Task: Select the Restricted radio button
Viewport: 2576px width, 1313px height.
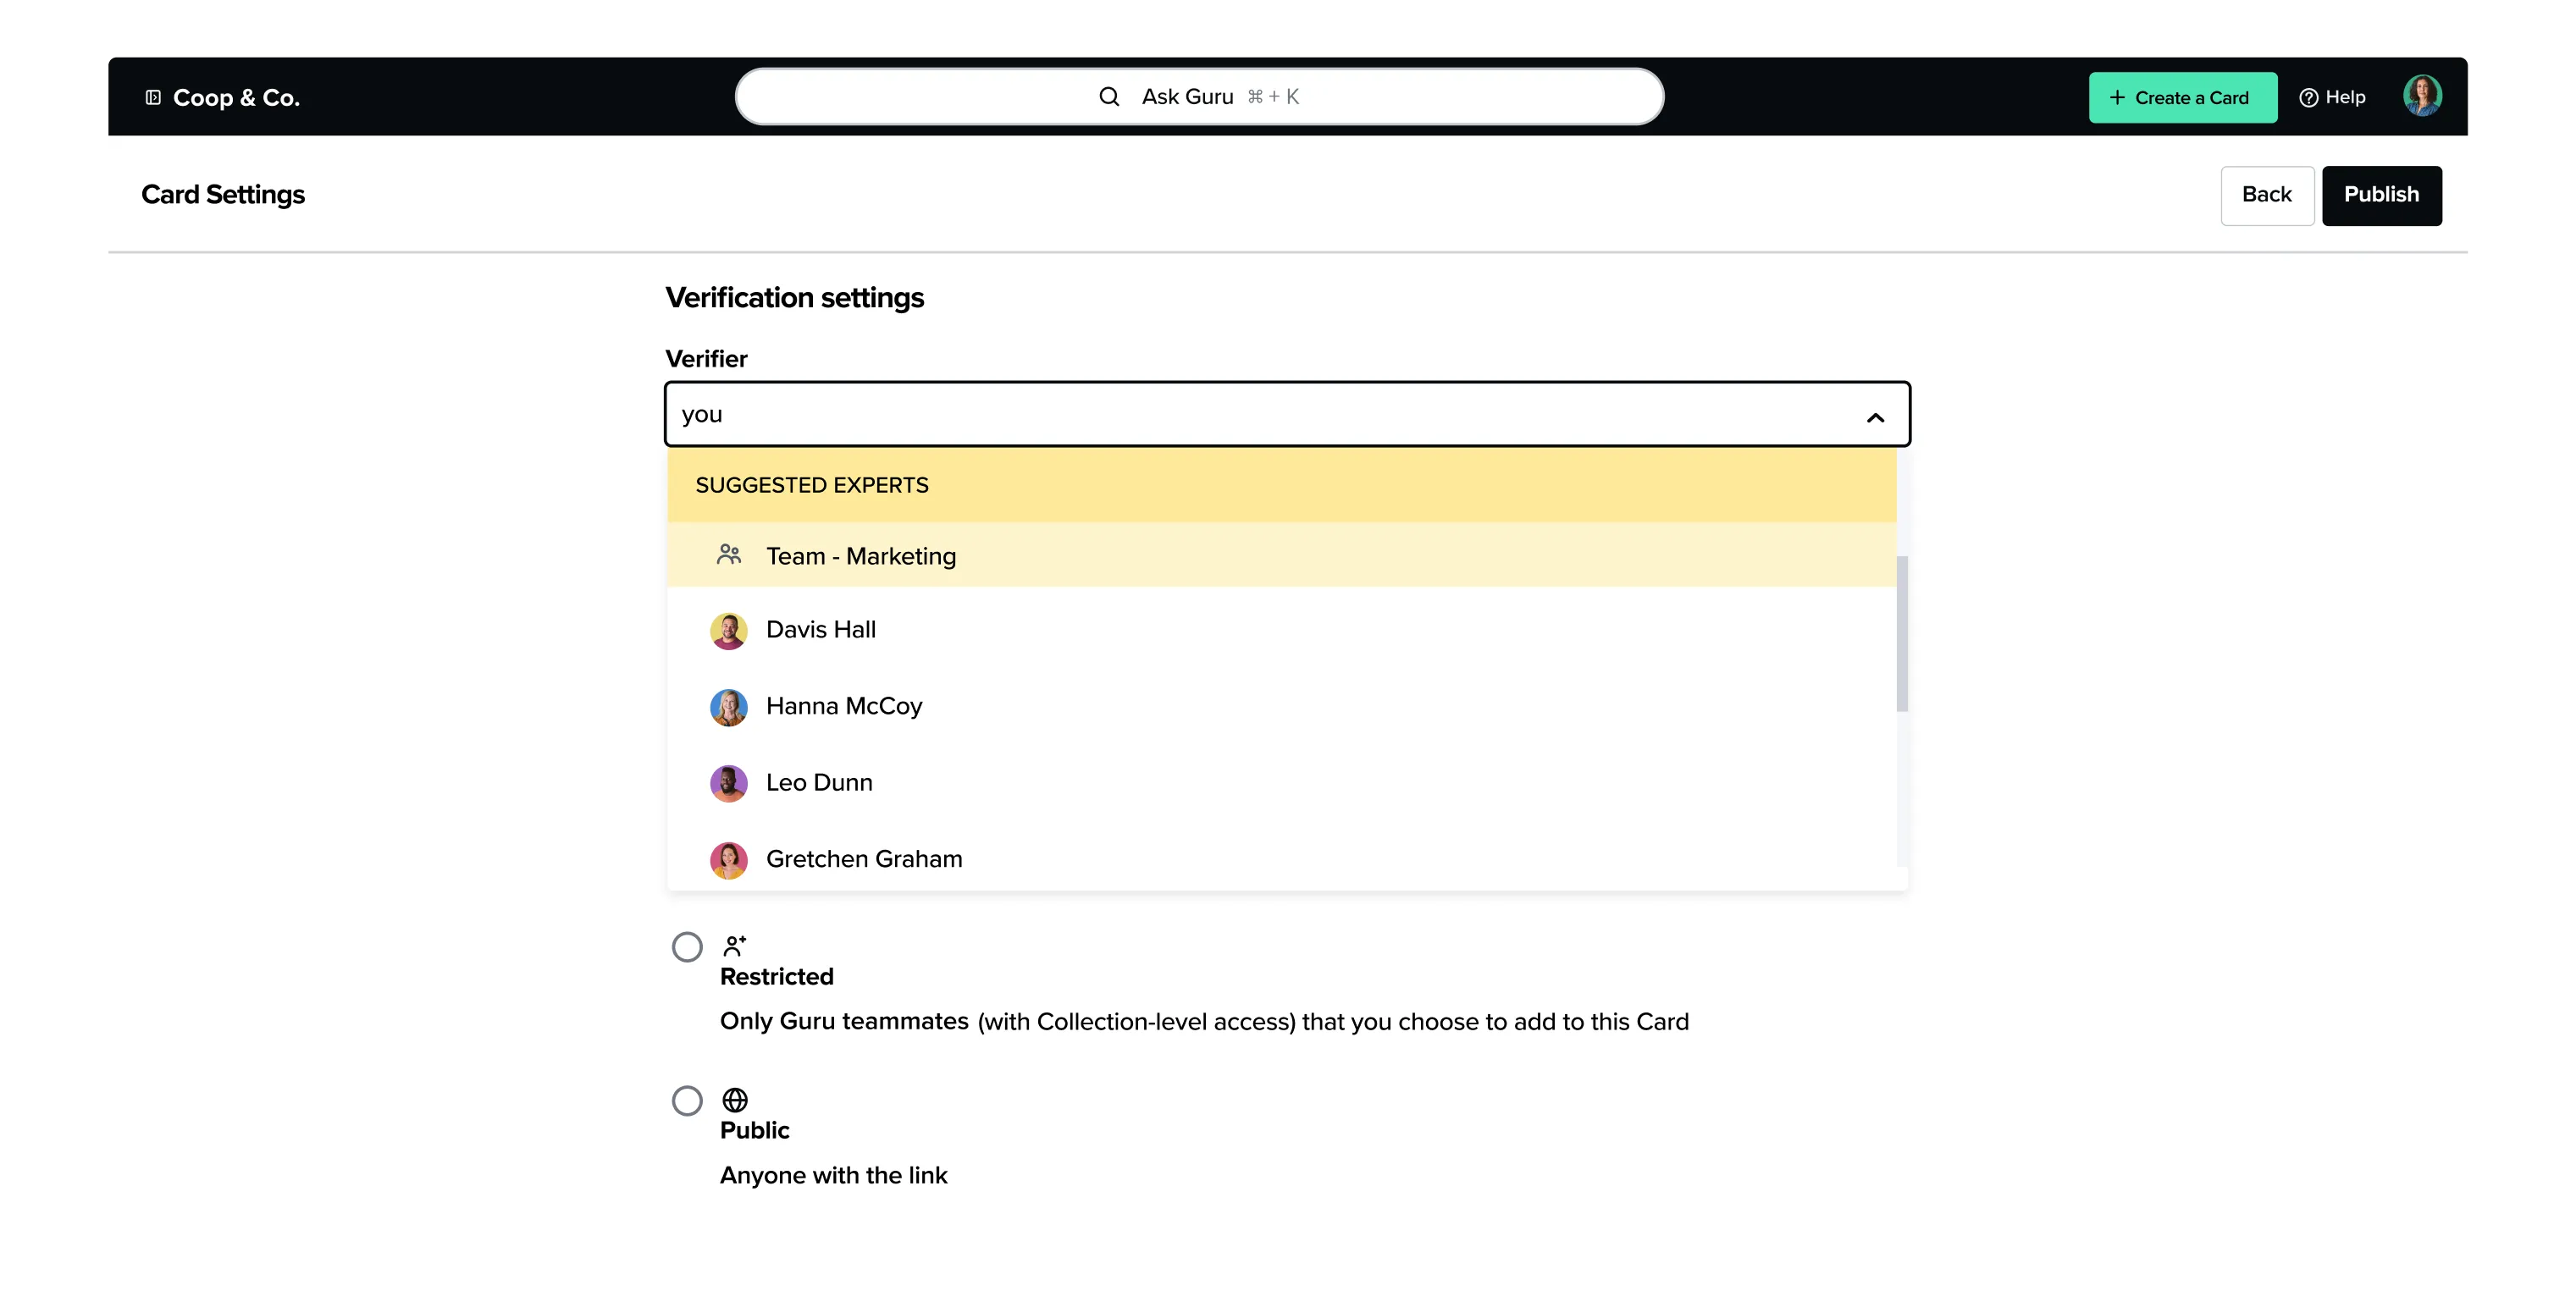Action: pyautogui.click(x=687, y=947)
